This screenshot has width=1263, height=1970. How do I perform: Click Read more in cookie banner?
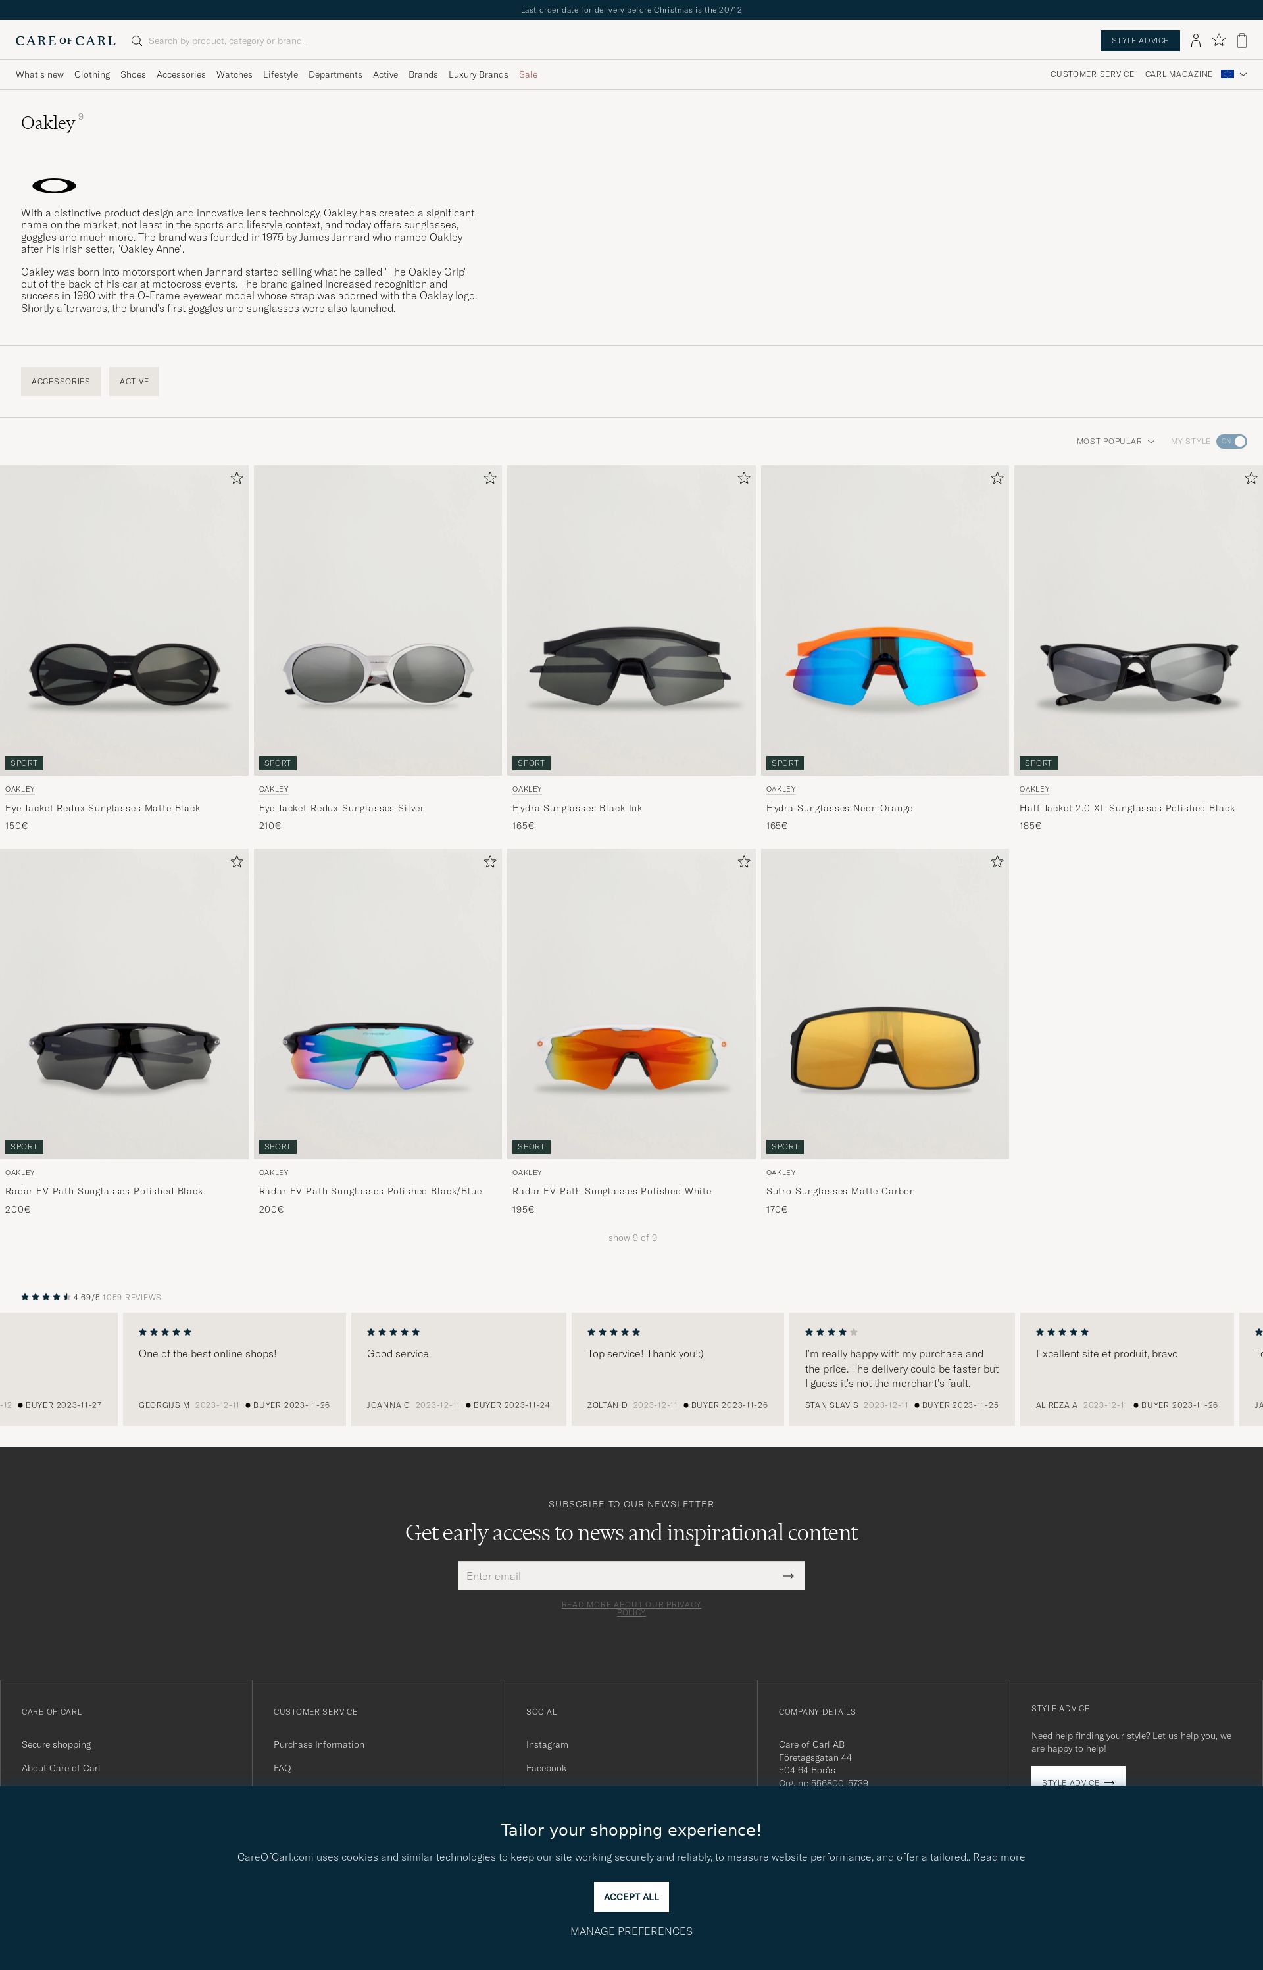[x=999, y=1857]
